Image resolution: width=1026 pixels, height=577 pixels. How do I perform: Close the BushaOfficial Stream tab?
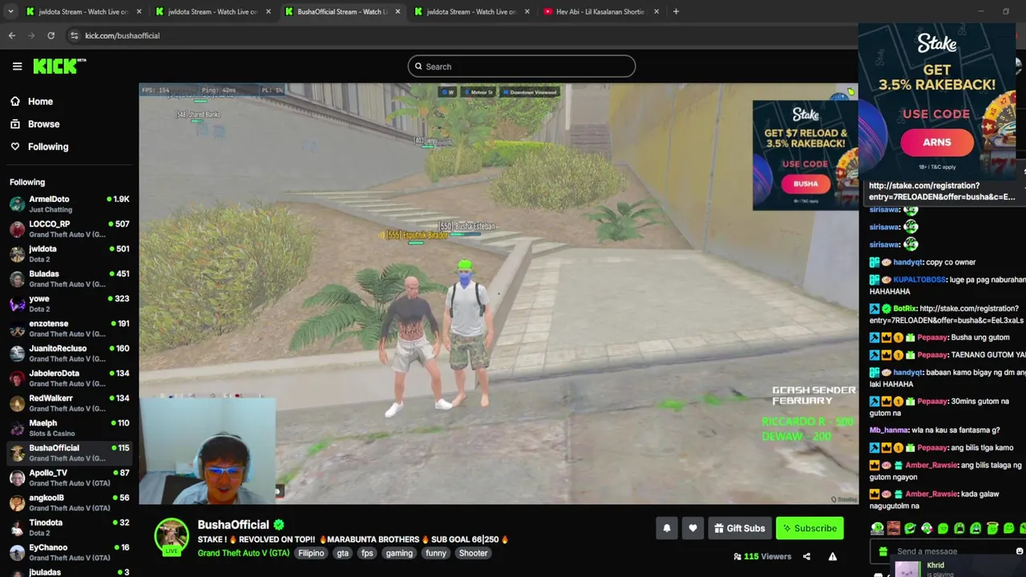(398, 11)
